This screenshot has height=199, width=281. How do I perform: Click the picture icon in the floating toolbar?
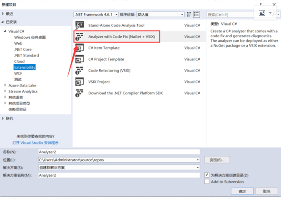point(262,13)
